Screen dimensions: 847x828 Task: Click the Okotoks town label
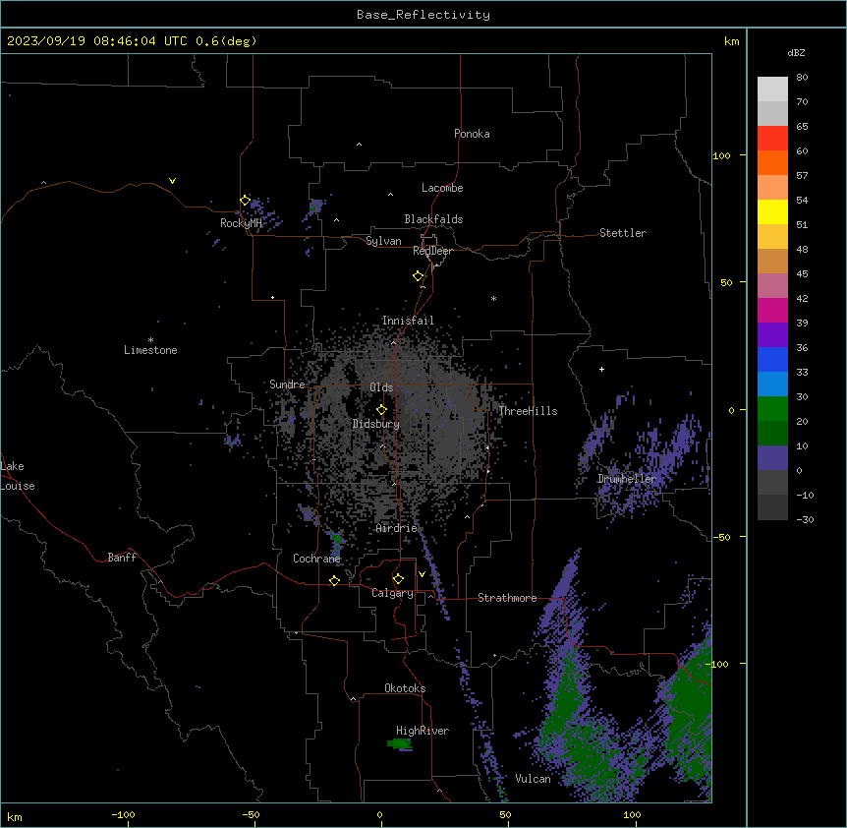[405, 688]
